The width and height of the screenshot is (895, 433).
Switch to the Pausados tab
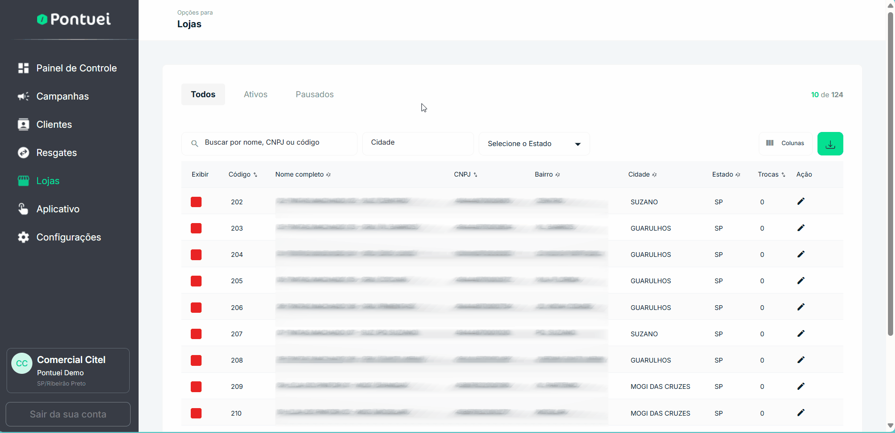(x=314, y=94)
